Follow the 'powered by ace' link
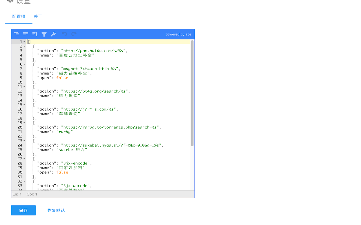The height and width of the screenshot is (225, 361). coord(178,34)
